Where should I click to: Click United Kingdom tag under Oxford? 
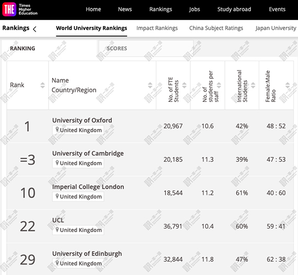78,130
